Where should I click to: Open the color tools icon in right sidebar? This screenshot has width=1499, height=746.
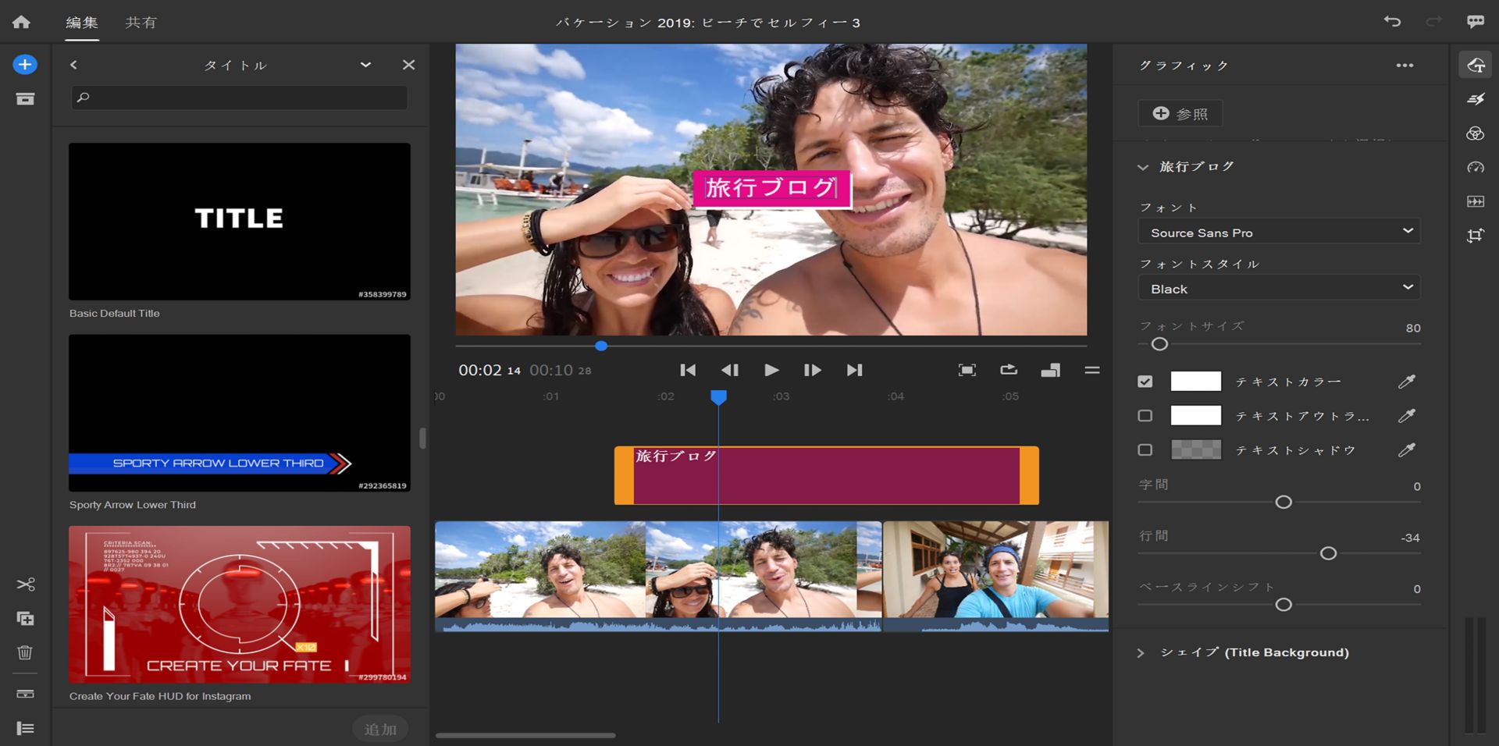coord(1475,133)
